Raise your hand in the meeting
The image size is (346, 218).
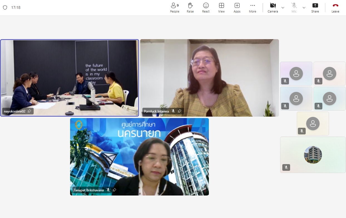coord(190,8)
